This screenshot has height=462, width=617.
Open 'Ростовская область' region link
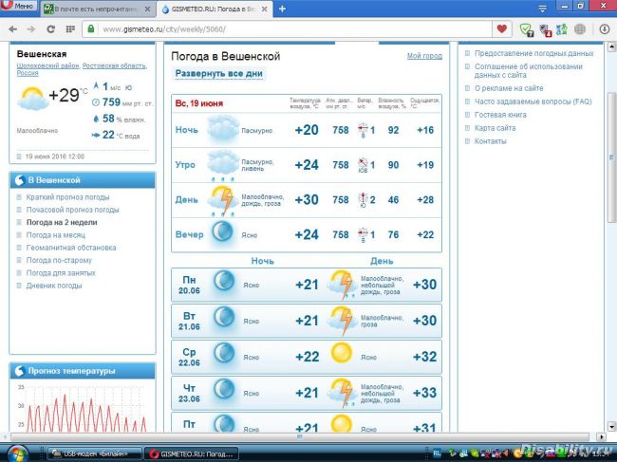(x=114, y=66)
